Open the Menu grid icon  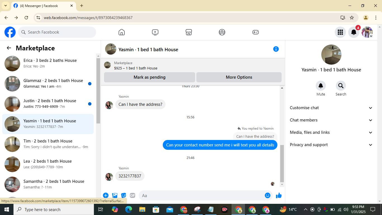pyautogui.click(x=340, y=32)
